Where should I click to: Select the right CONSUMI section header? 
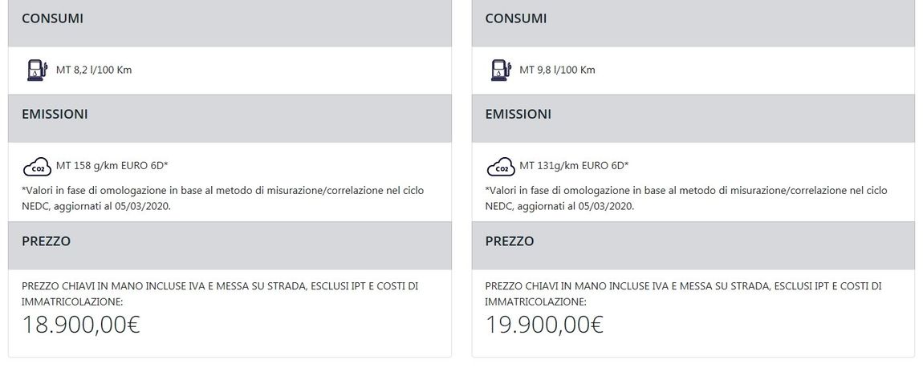point(693,23)
